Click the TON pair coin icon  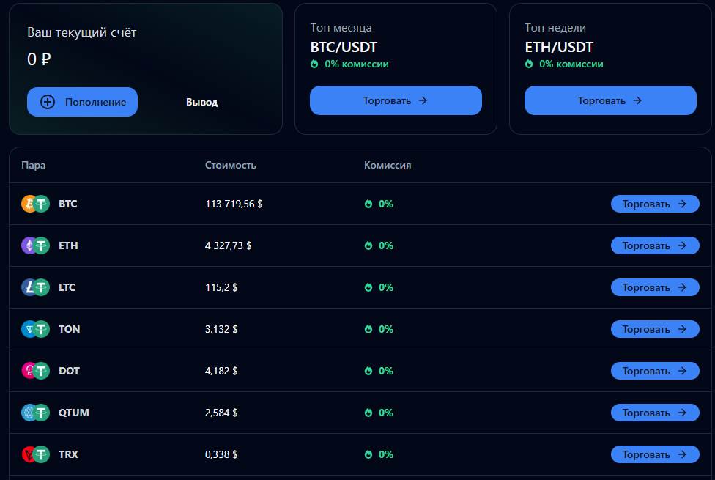click(36, 329)
